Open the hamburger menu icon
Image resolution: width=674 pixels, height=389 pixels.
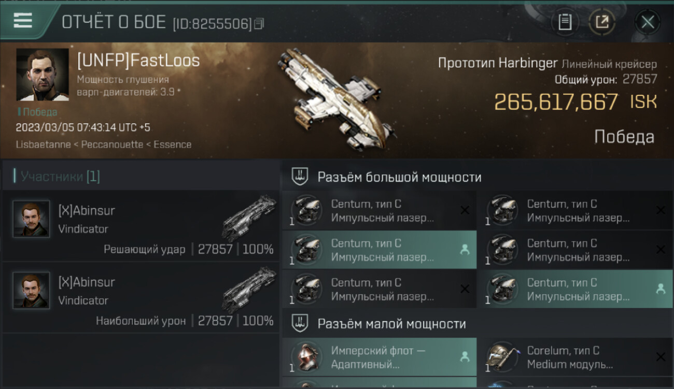[23, 20]
